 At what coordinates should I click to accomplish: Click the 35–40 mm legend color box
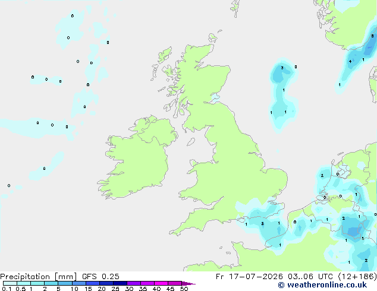tap(147, 283)
